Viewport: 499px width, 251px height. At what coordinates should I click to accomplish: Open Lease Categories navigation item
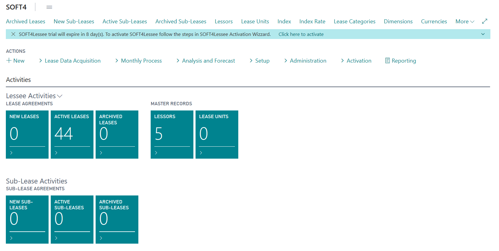pyautogui.click(x=354, y=21)
